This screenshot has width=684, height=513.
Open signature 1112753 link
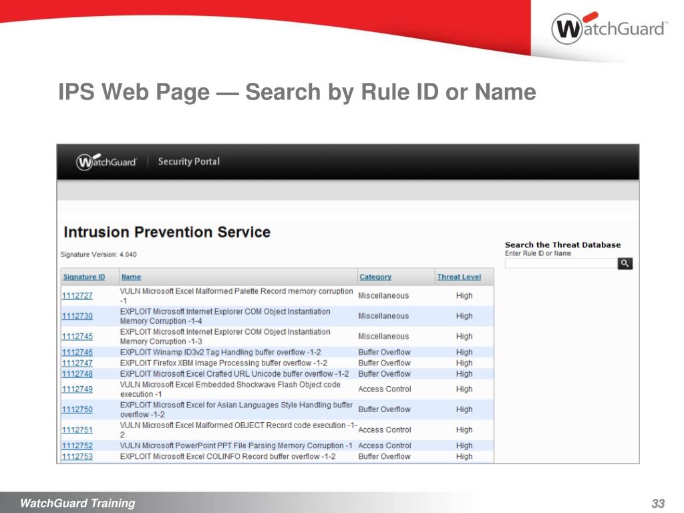pos(77,456)
